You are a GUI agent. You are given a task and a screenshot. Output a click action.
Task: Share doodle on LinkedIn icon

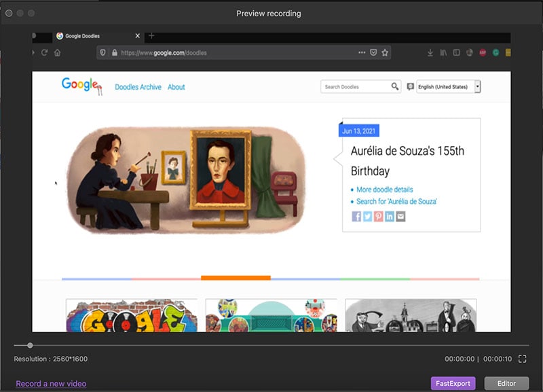[x=390, y=217]
